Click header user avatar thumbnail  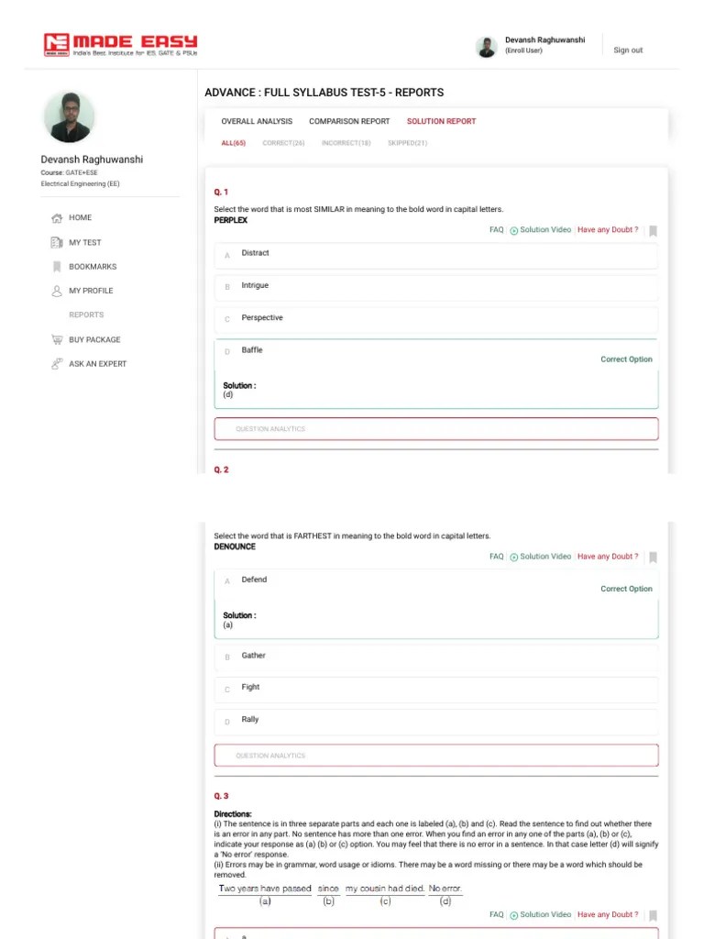coord(486,47)
